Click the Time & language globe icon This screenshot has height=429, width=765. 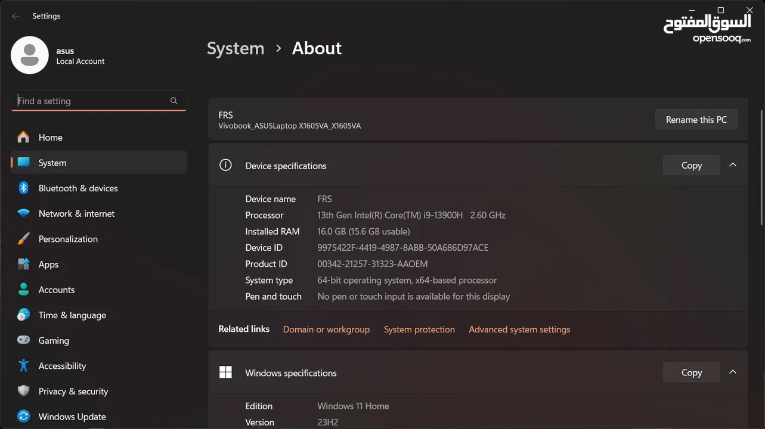[23, 315]
